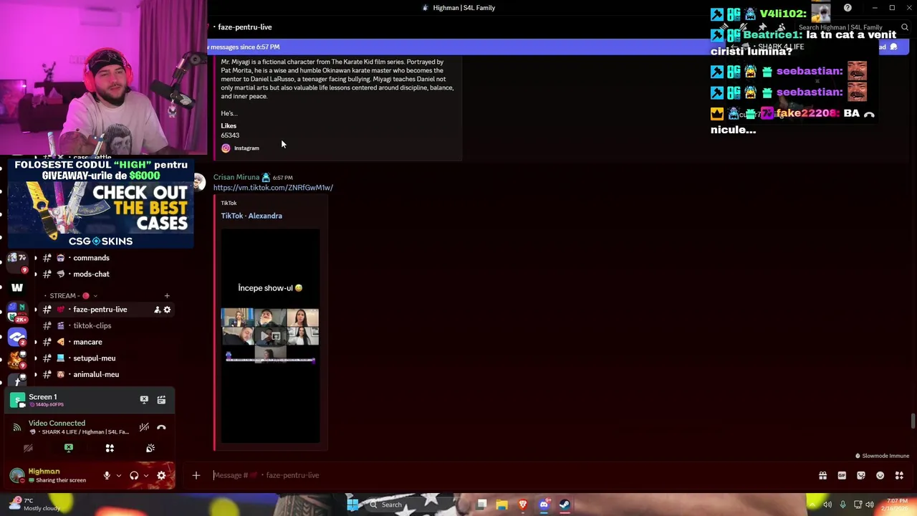Send a gift with gift icon
The height and width of the screenshot is (516, 917).
click(x=822, y=475)
